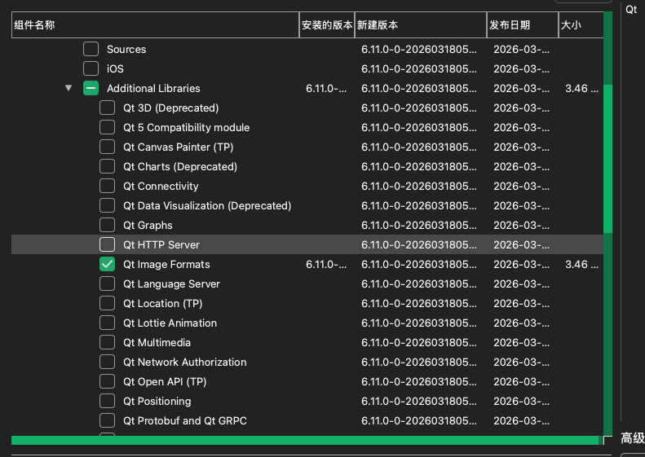The width and height of the screenshot is (645, 457).
Task: Tick the Qt Open API (TP) checkbox
Action: pos(107,381)
